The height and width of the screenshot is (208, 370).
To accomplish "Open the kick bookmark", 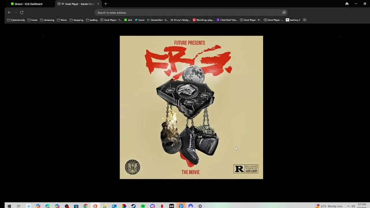I will (x=128, y=20).
